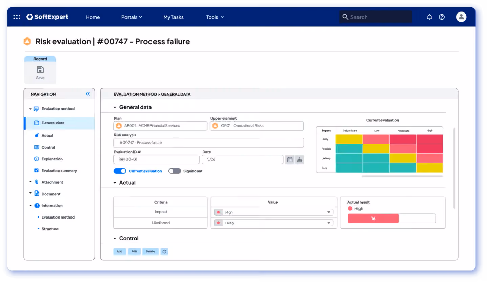Collapse the General data section
Screen dimensions: 487x282
point(115,107)
